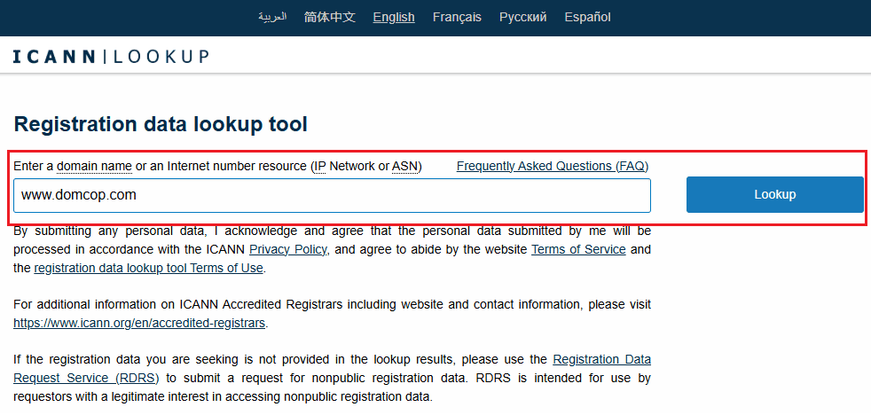Switch language to Simplified Chinese

[329, 17]
